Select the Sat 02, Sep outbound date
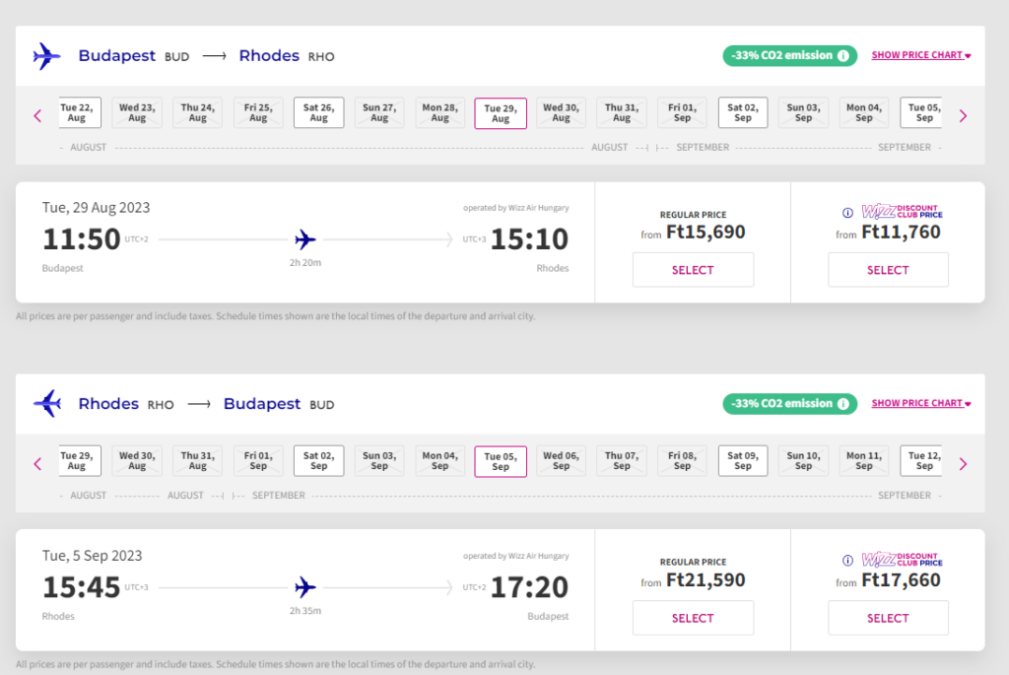The width and height of the screenshot is (1009, 675). click(x=743, y=112)
